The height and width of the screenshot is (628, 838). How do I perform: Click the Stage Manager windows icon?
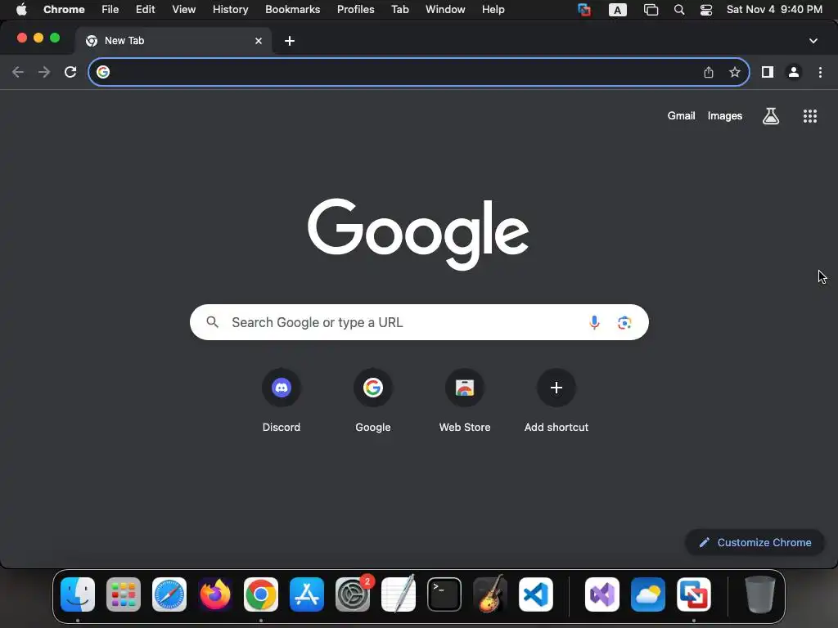651,10
